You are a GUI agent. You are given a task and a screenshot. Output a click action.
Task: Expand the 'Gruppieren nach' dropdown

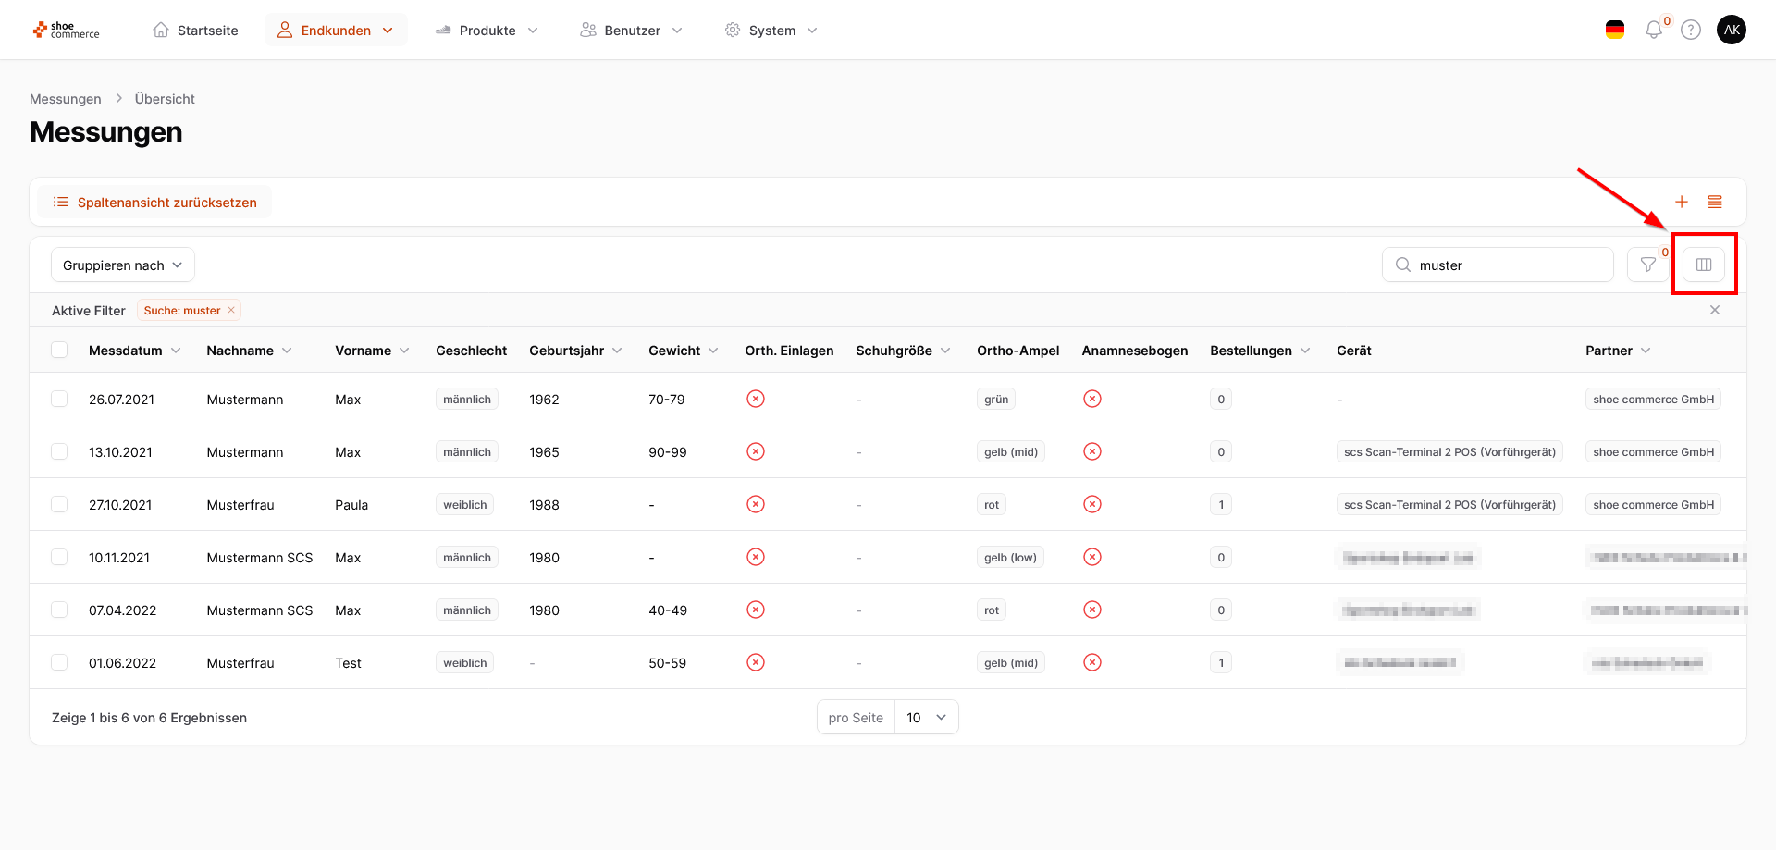(x=122, y=265)
